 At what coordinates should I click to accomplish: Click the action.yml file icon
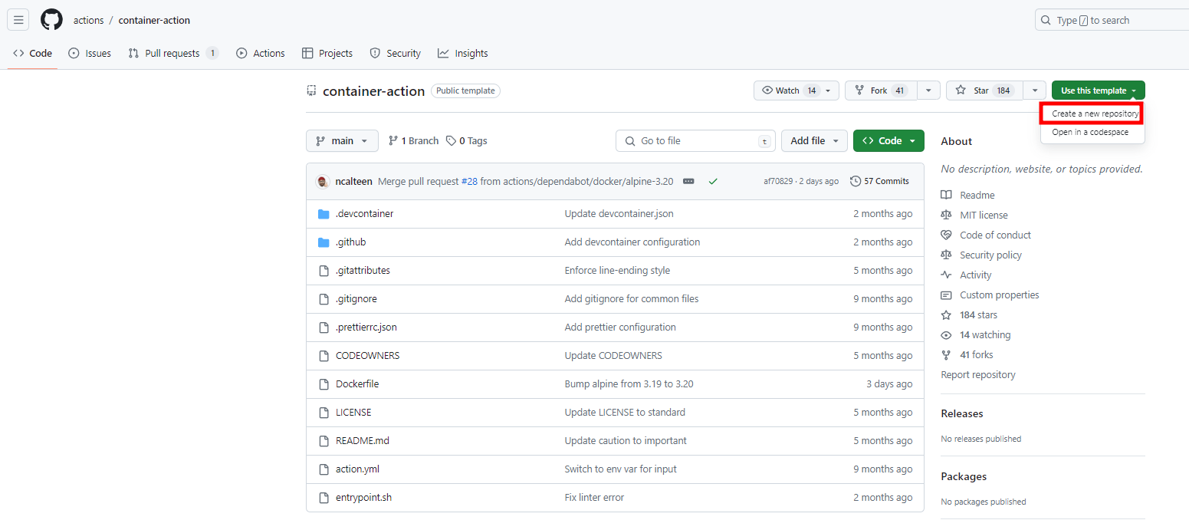pyautogui.click(x=324, y=469)
